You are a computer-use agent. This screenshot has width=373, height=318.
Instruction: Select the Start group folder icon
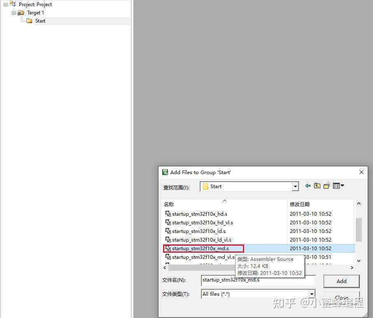click(x=29, y=21)
